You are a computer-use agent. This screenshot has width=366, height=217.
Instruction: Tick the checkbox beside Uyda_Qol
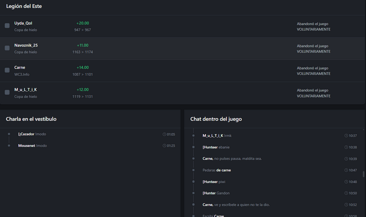[7, 26]
